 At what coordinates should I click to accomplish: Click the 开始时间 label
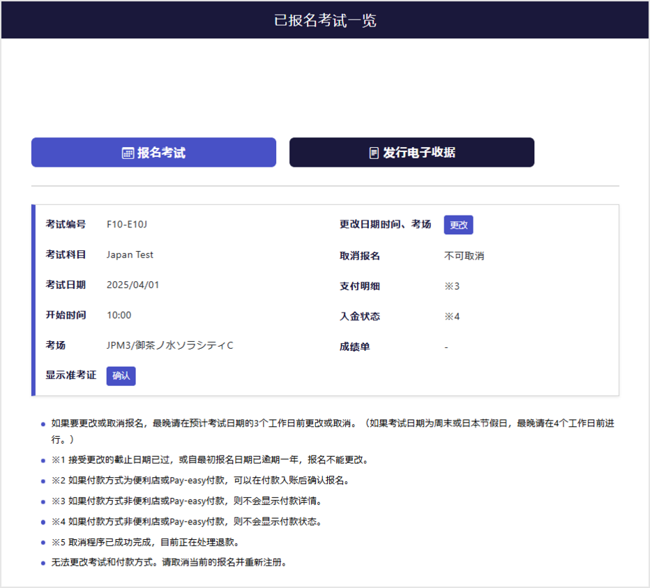[x=66, y=315]
